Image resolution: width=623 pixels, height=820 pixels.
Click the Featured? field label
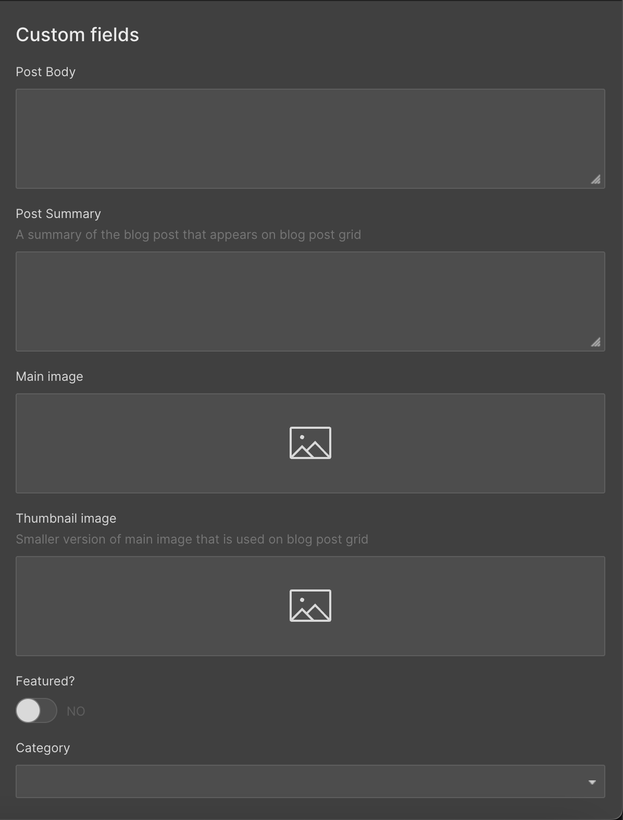(x=45, y=681)
